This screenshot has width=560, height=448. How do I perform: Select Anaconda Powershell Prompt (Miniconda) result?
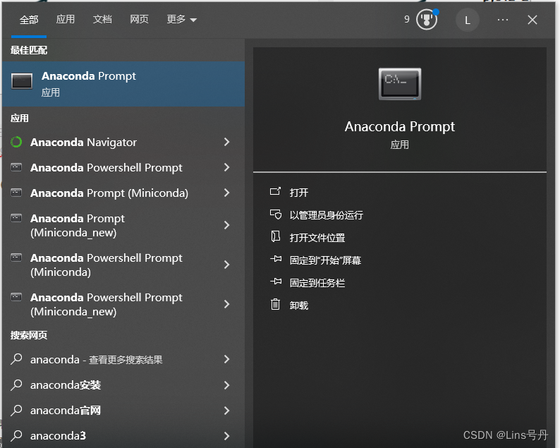[123, 265]
